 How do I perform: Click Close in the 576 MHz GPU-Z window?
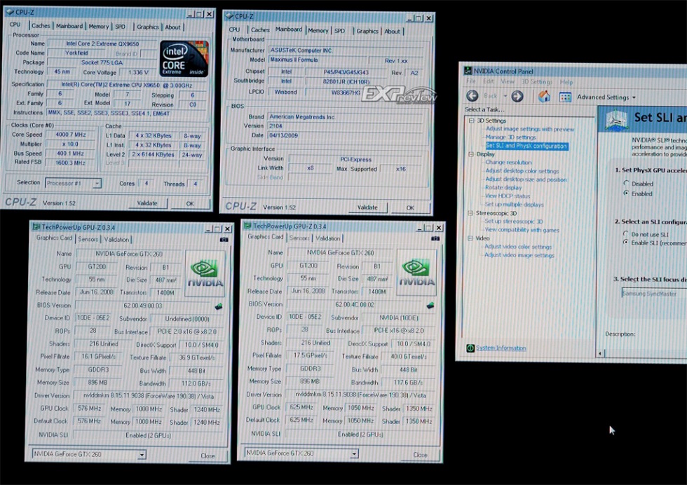coord(208,456)
